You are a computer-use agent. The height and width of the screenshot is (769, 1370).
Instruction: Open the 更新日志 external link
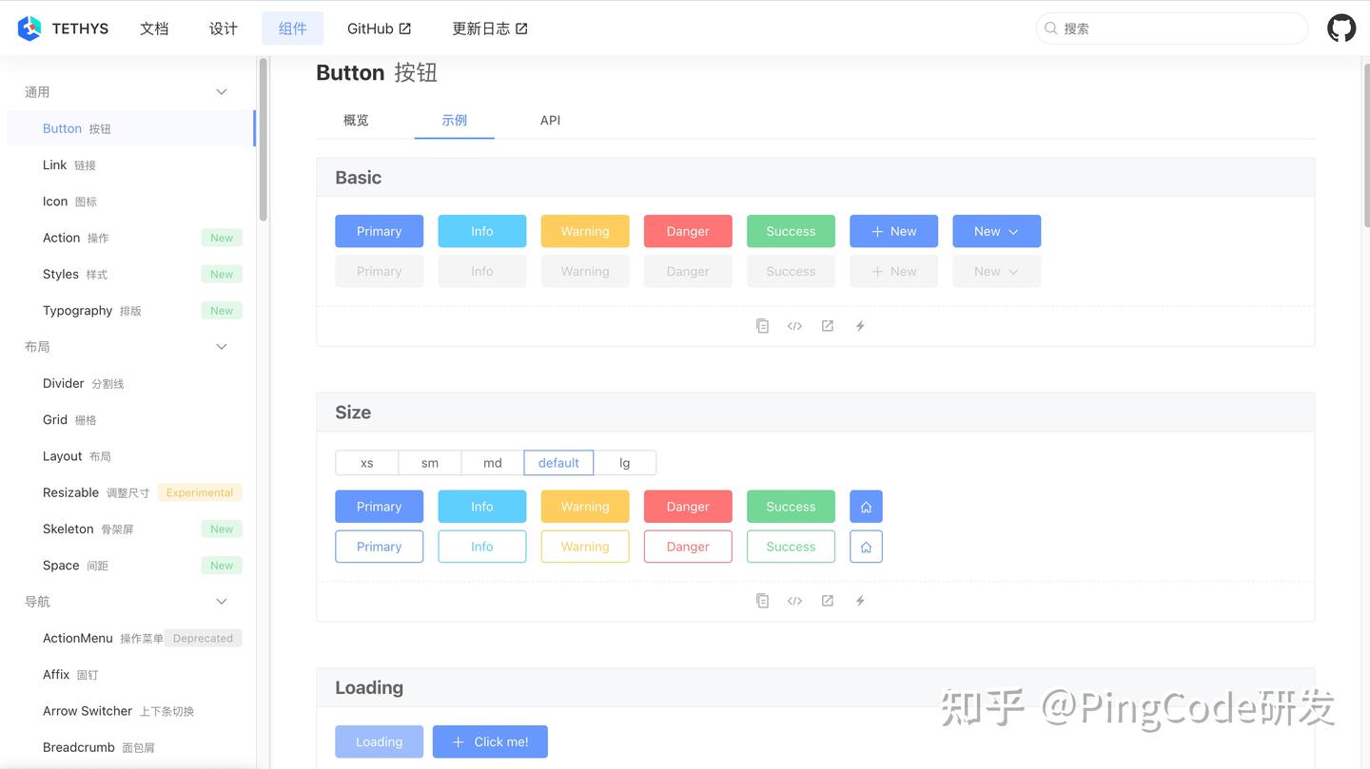click(x=490, y=29)
